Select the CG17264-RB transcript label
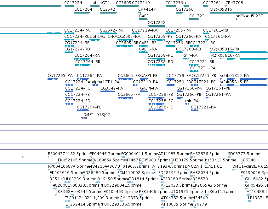Screen dimensions: 268x209 click(88, 62)
